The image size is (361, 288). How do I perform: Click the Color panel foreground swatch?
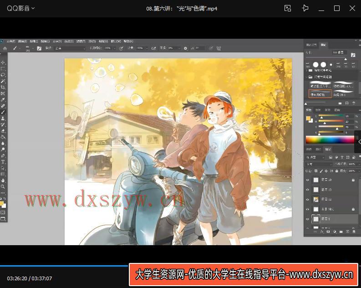[x=308, y=118]
